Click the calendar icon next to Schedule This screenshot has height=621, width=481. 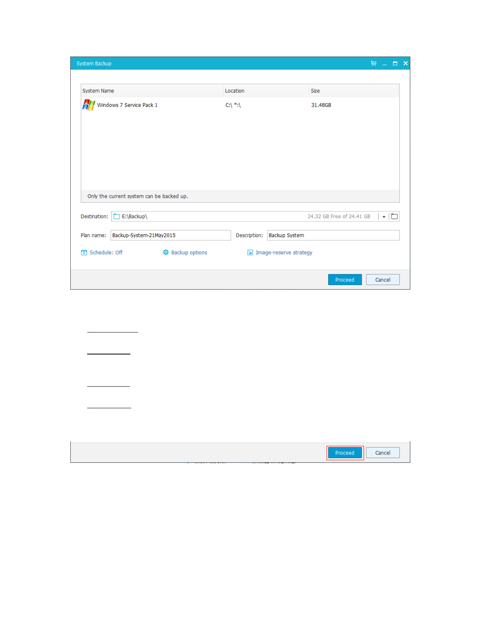point(84,252)
